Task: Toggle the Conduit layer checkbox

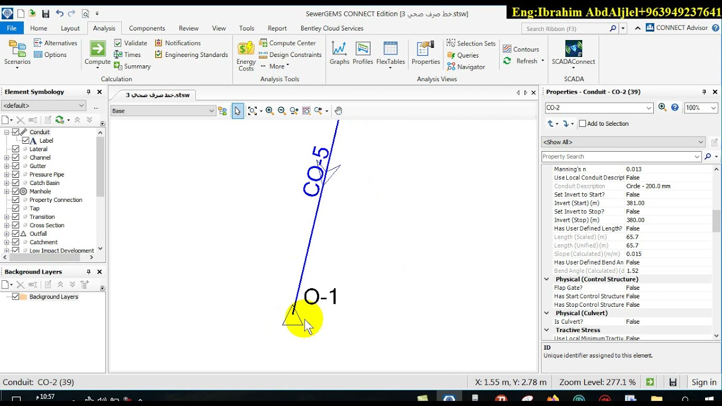Action: (x=16, y=132)
